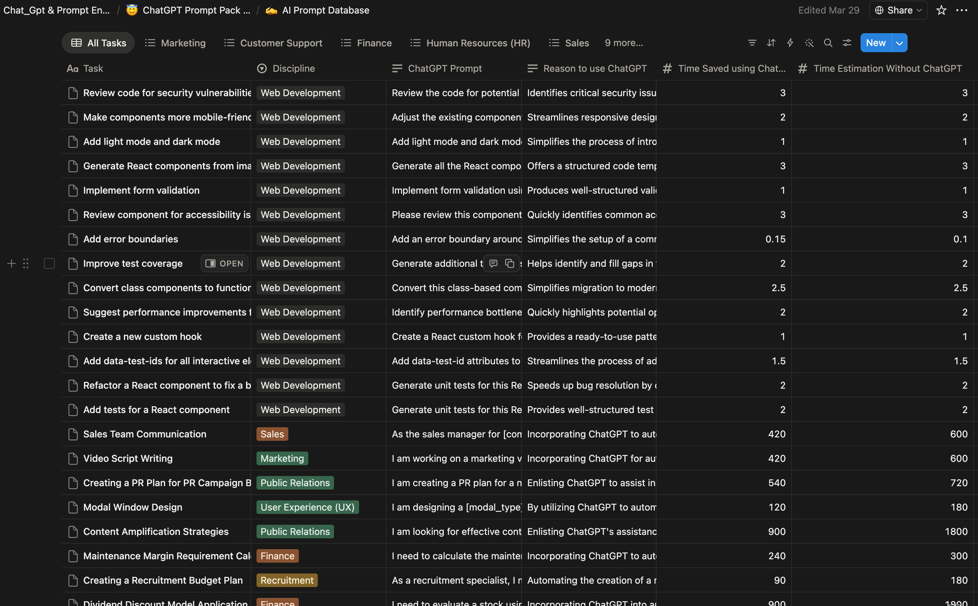Open the Improve test coverage page via OPEN
978x606 pixels.
tap(224, 263)
